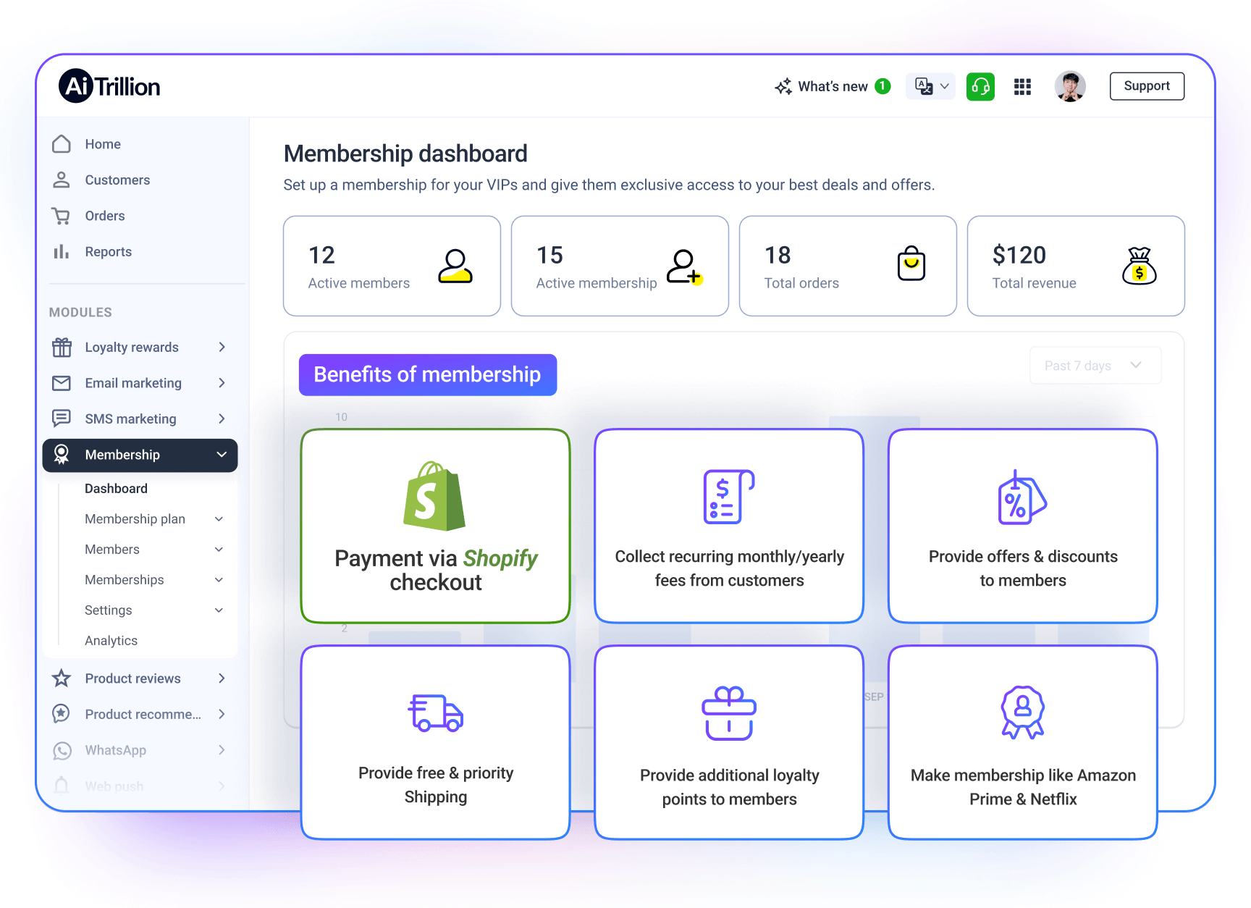Expand Members submenu chevron

pos(219,550)
